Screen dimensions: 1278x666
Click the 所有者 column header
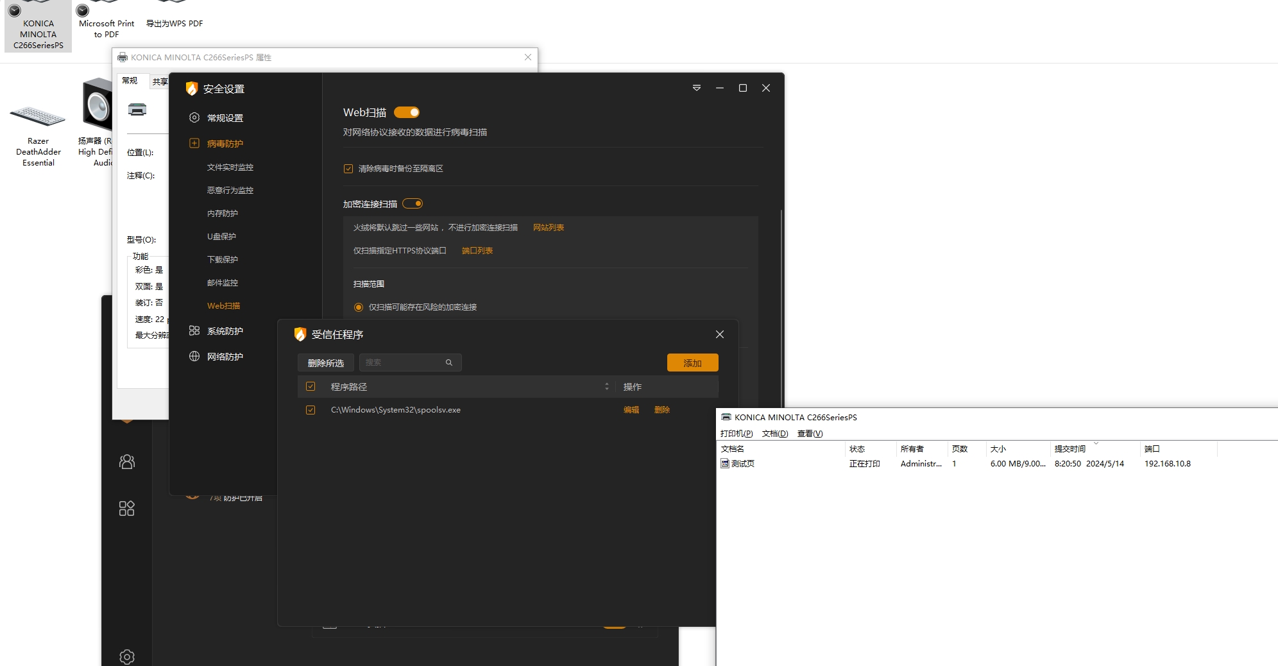(922, 449)
